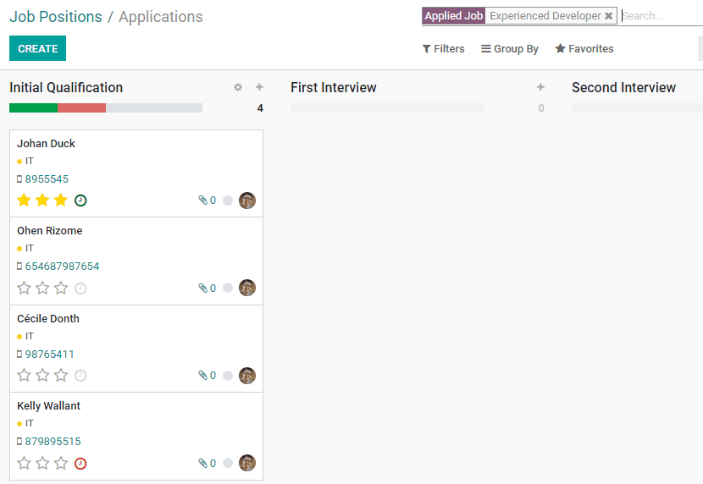Click into the Search input field

pyautogui.click(x=661, y=16)
